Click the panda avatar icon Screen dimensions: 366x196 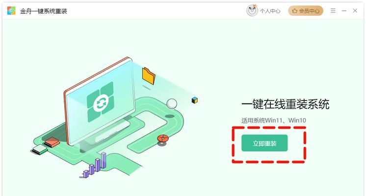(x=252, y=10)
